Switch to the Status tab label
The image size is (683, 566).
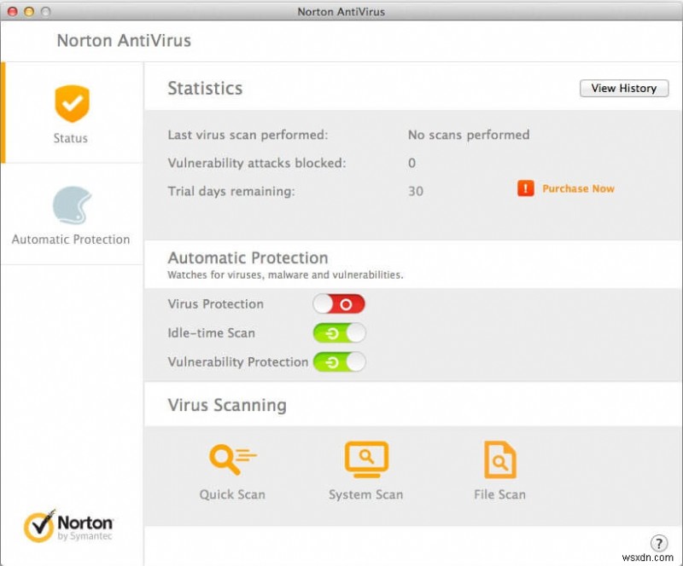click(71, 138)
